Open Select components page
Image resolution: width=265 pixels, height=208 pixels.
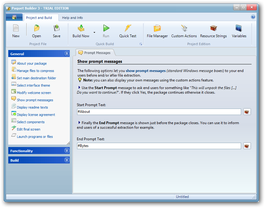coord(31,122)
